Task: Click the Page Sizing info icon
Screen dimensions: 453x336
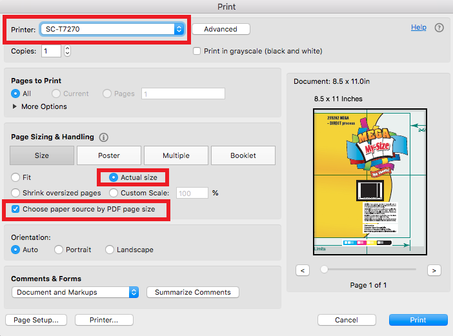Action: tap(104, 137)
